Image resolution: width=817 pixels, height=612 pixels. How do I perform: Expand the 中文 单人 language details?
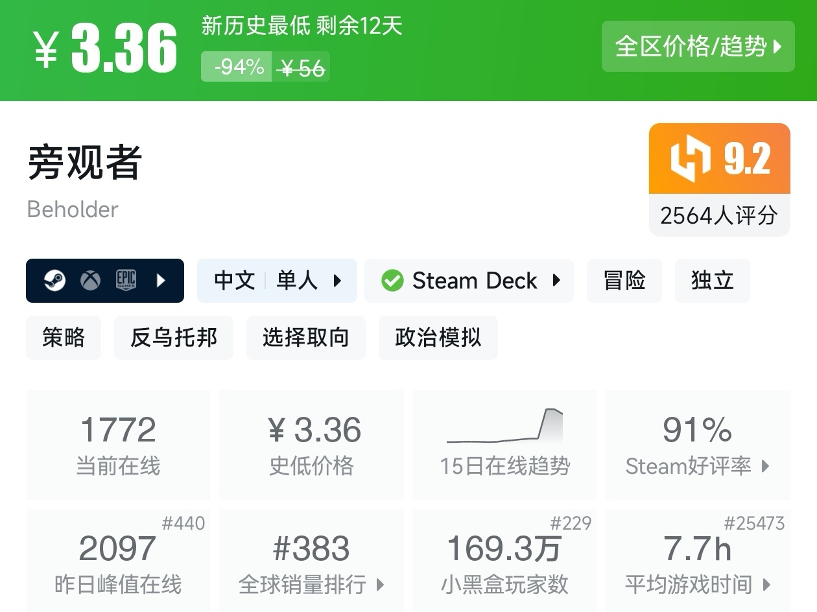(x=337, y=280)
